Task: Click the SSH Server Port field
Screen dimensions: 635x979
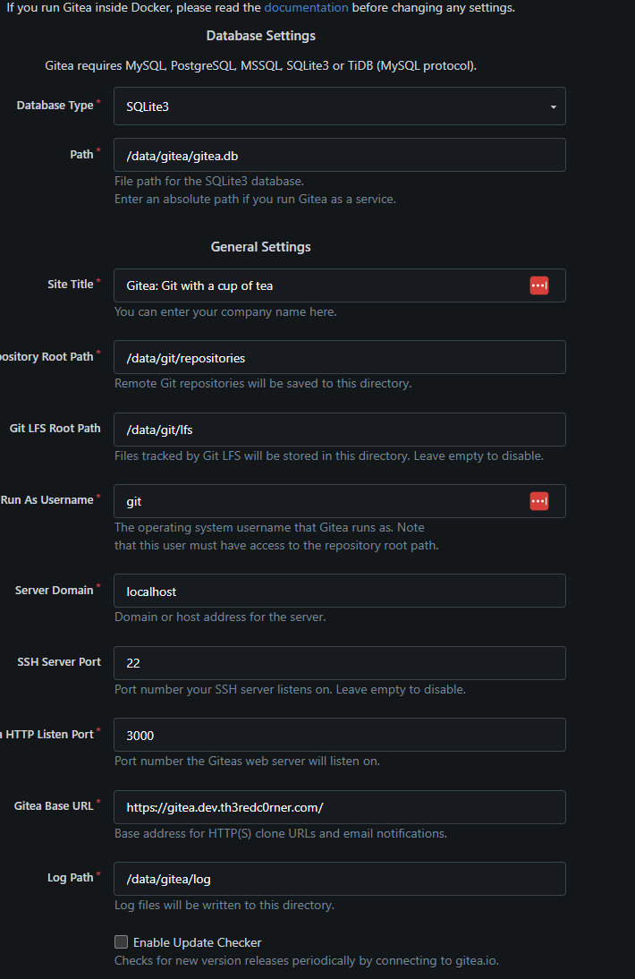Action: (340, 663)
